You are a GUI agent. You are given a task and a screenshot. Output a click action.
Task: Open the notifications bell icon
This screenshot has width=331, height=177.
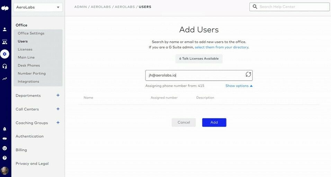tap(5, 129)
